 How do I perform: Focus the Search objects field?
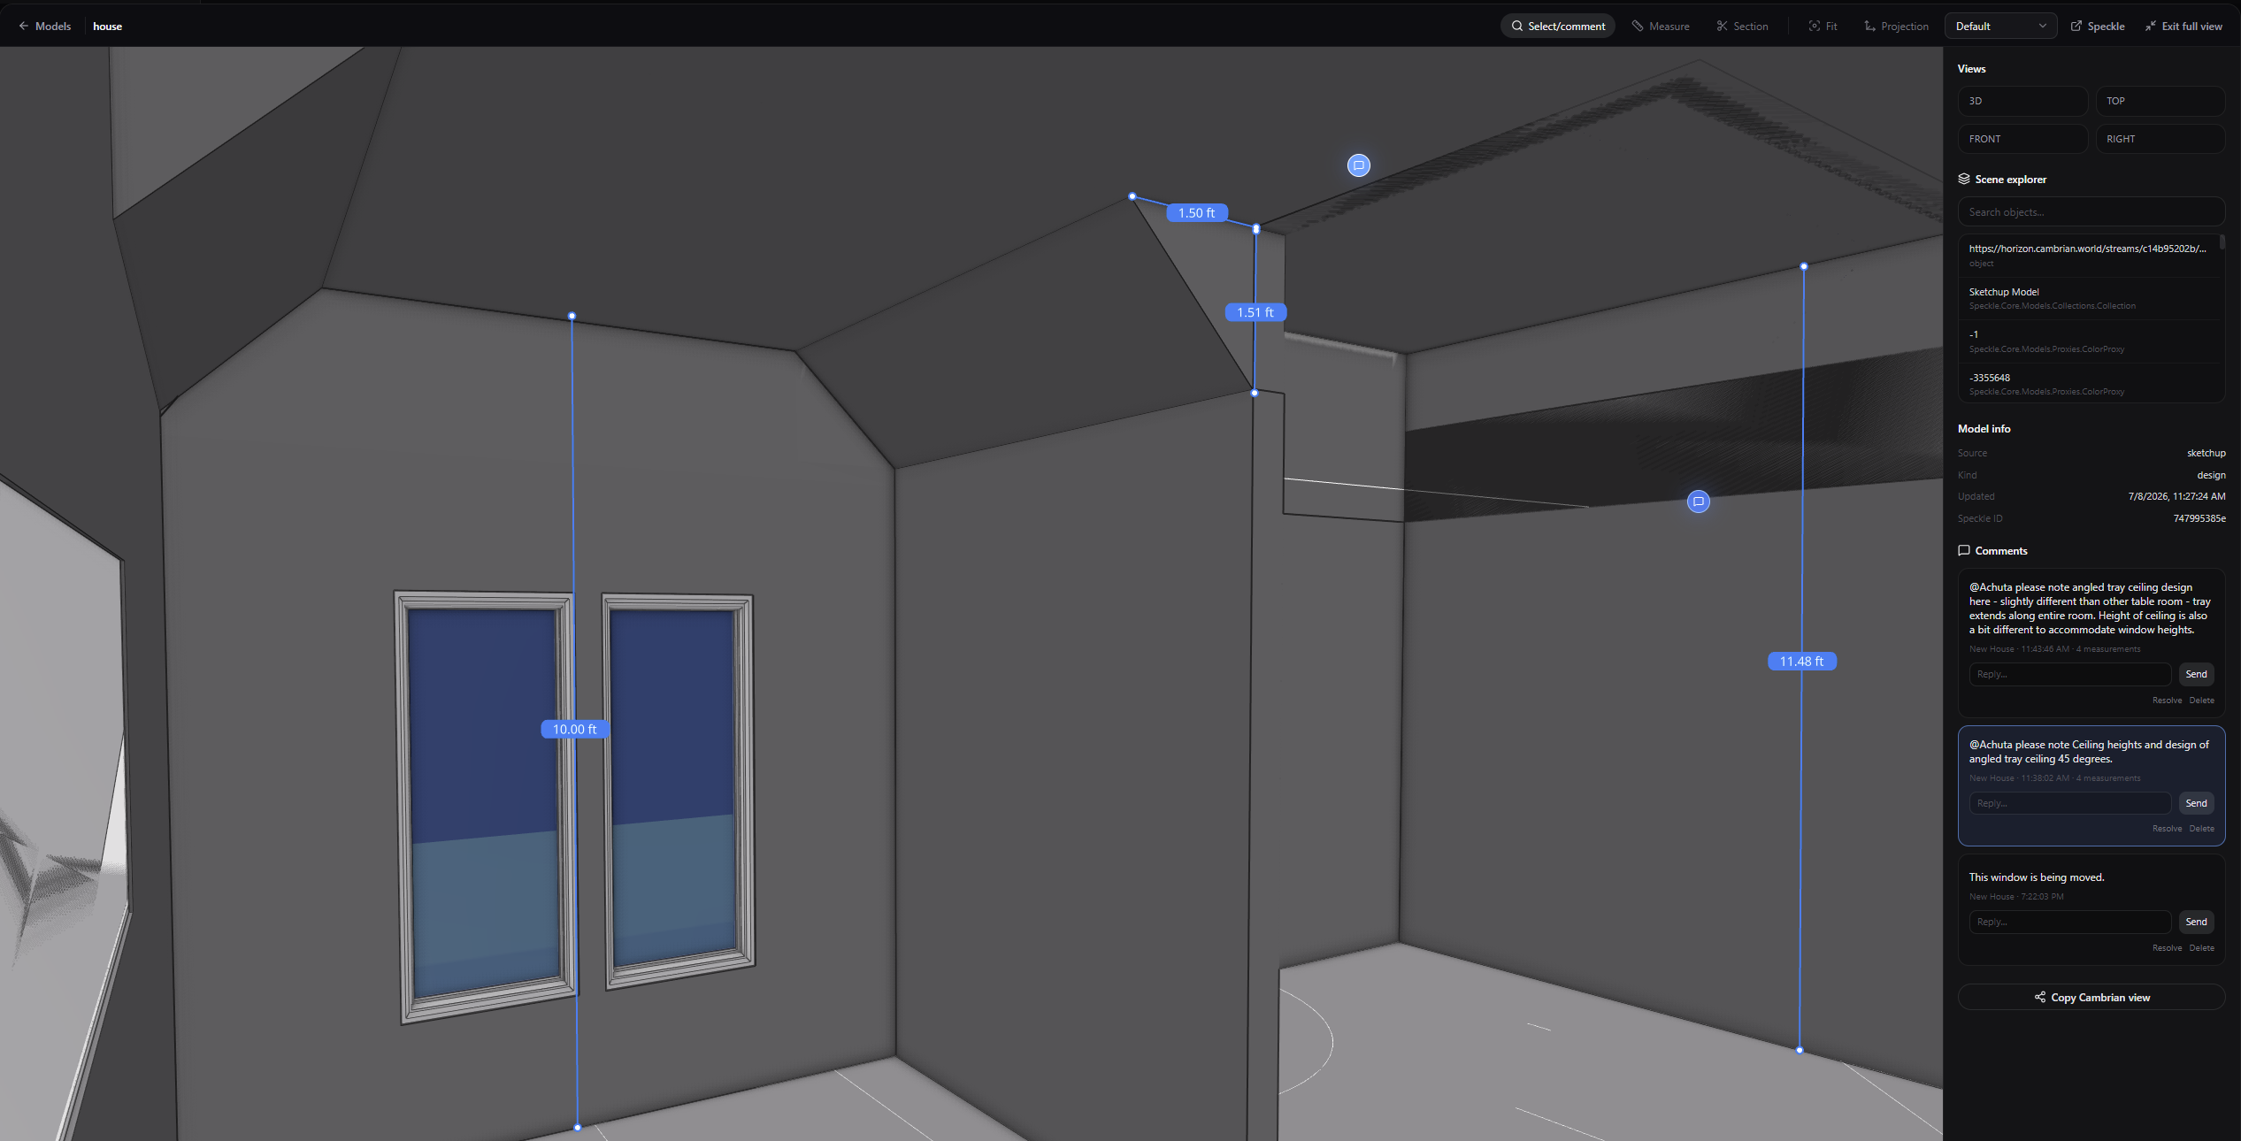pyautogui.click(x=2091, y=212)
